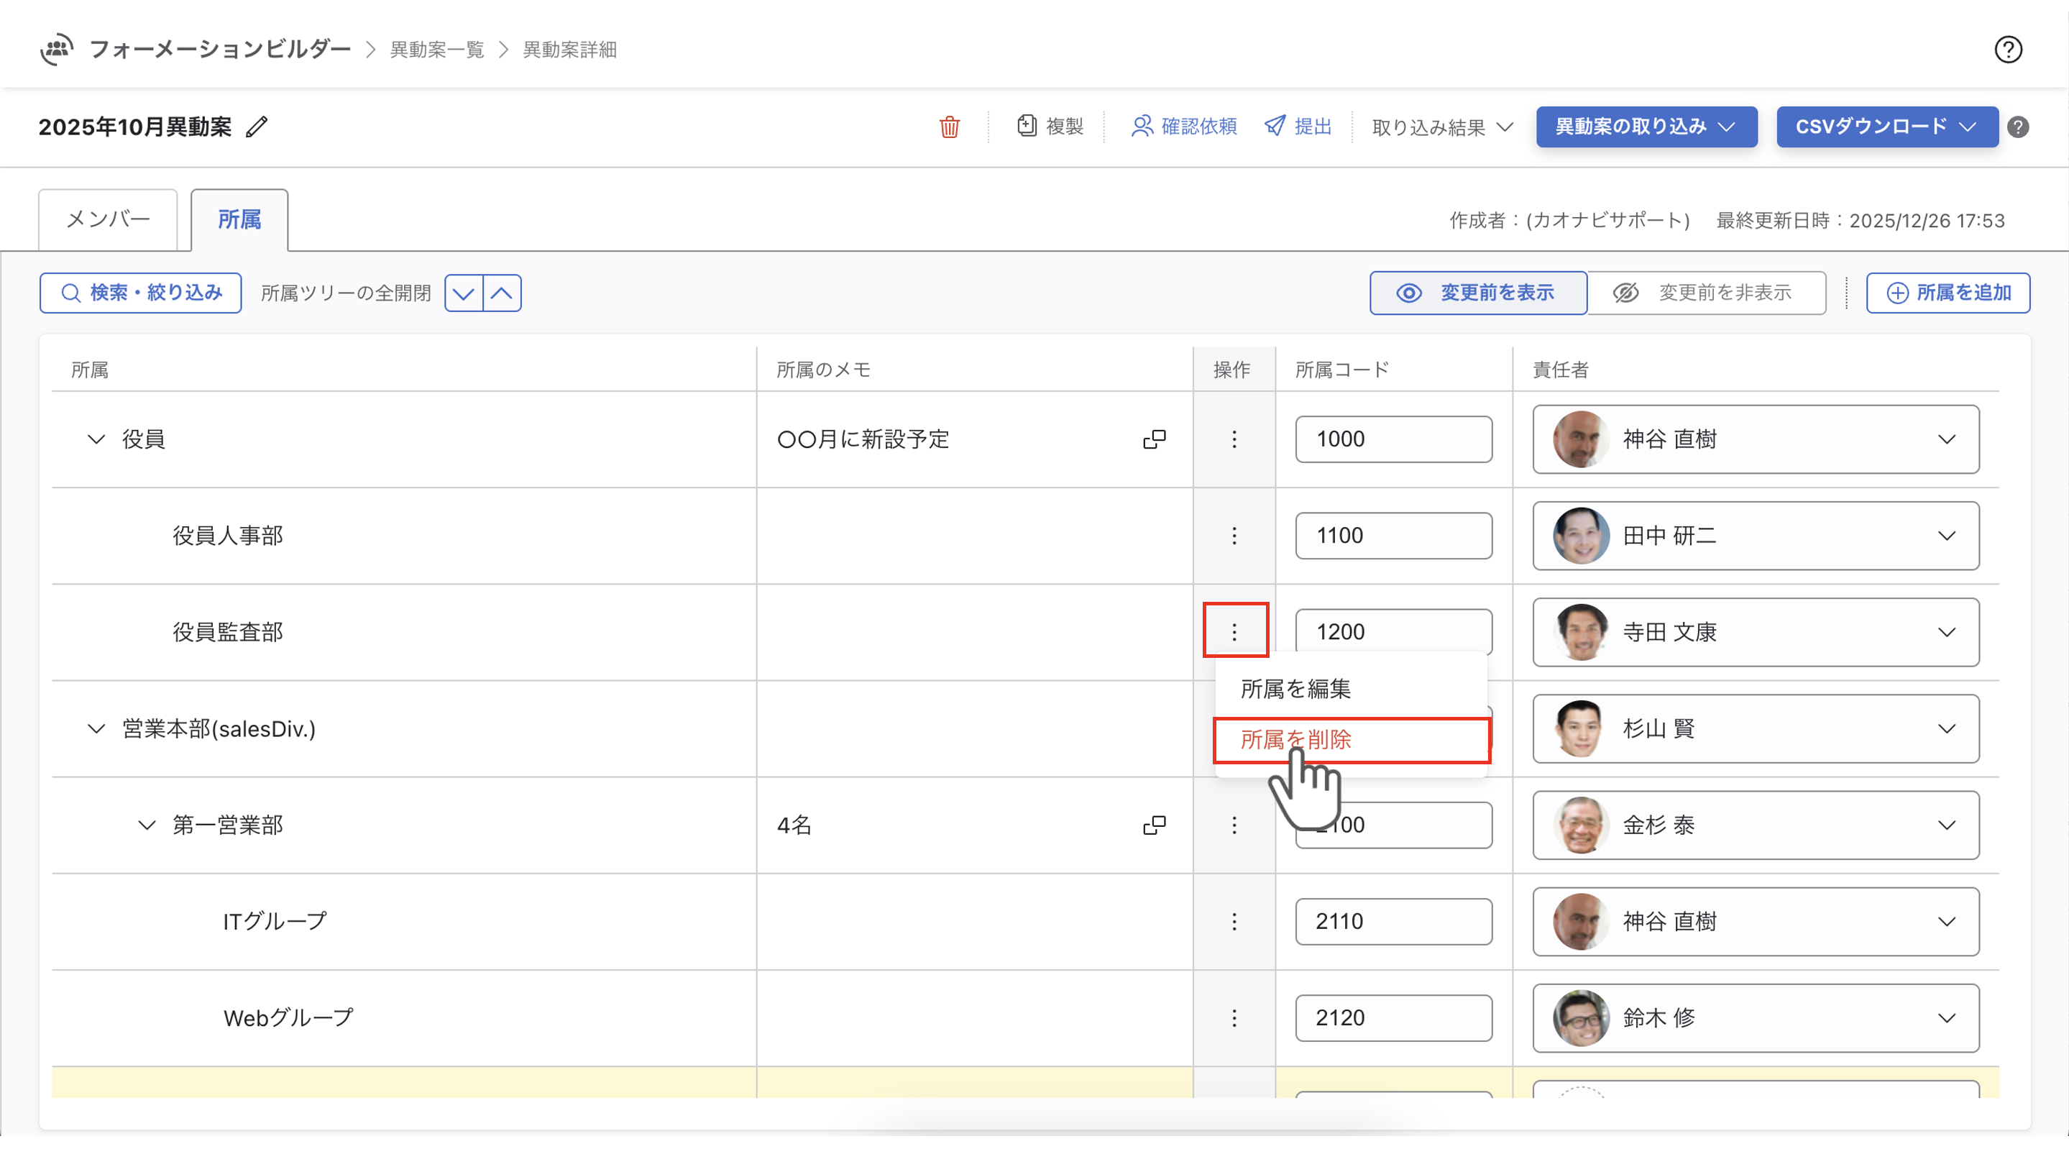Click the pencil icon beside 2025年10月異動案

tap(256, 127)
